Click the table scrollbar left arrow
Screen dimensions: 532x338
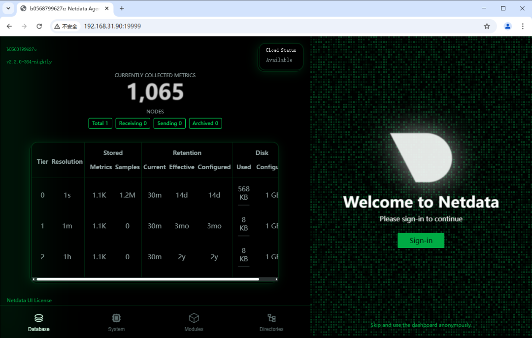pyautogui.click(x=33, y=279)
